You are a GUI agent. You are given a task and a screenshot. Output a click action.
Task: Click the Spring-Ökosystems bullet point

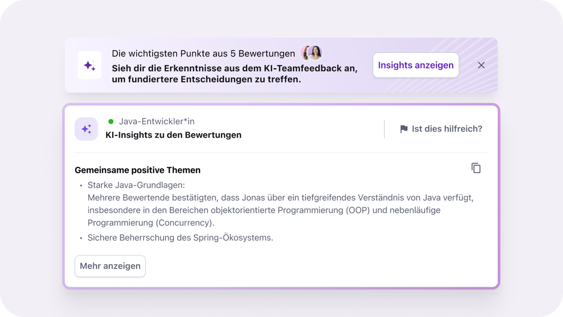(x=180, y=237)
